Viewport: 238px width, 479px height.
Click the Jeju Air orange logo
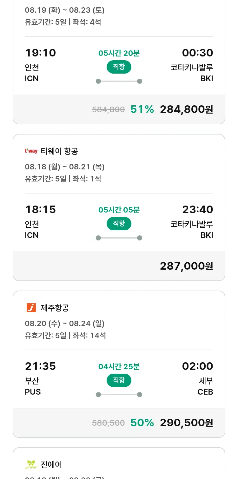click(31, 308)
